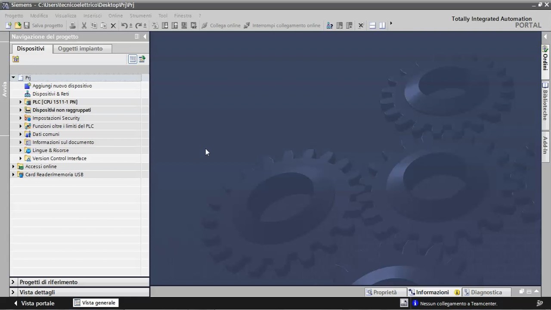Expand Dispositivi non raggruppati node
This screenshot has width=551, height=310.
20,110
